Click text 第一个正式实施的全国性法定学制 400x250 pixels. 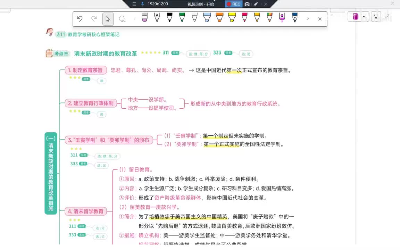pos(243,144)
